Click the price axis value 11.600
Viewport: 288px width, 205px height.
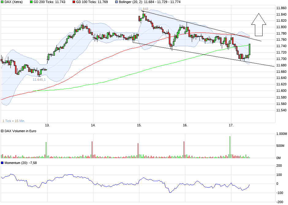281,91
